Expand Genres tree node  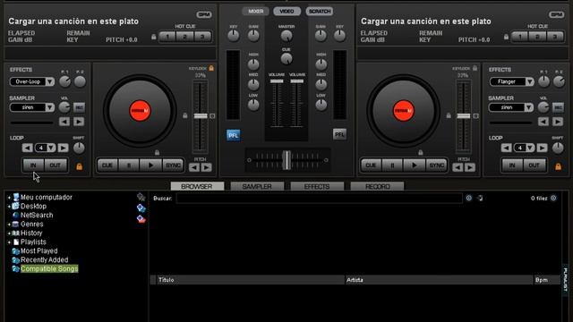[9, 225]
